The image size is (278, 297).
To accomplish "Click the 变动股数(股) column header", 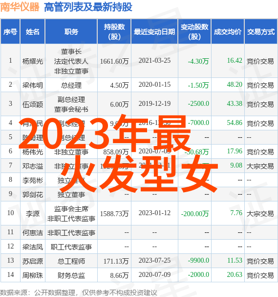I will (194, 32).
